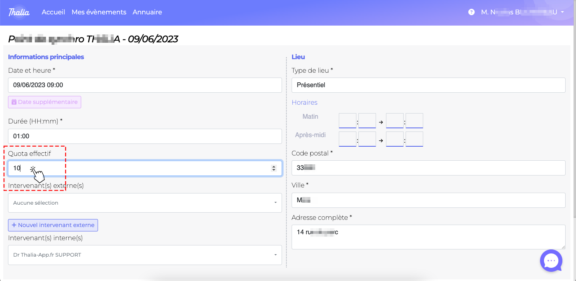The width and height of the screenshot is (576, 281).
Task: Open the user account dropdown menu
Action: click(x=522, y=12)
